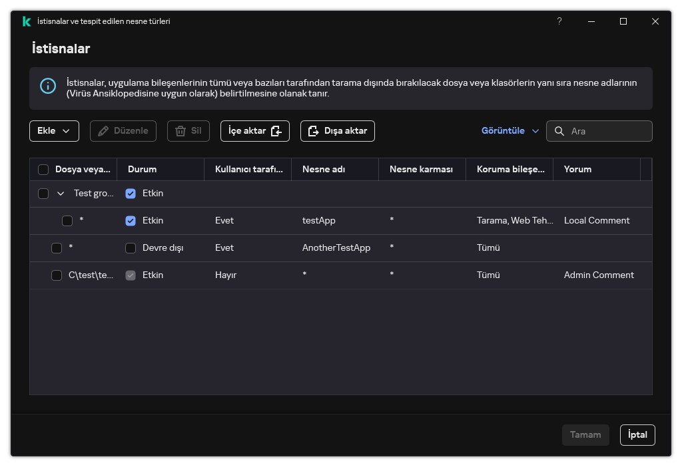Screen dimensions: 682x467
Task: Click the Dışa aktar export button
Action: pos(337,131)
